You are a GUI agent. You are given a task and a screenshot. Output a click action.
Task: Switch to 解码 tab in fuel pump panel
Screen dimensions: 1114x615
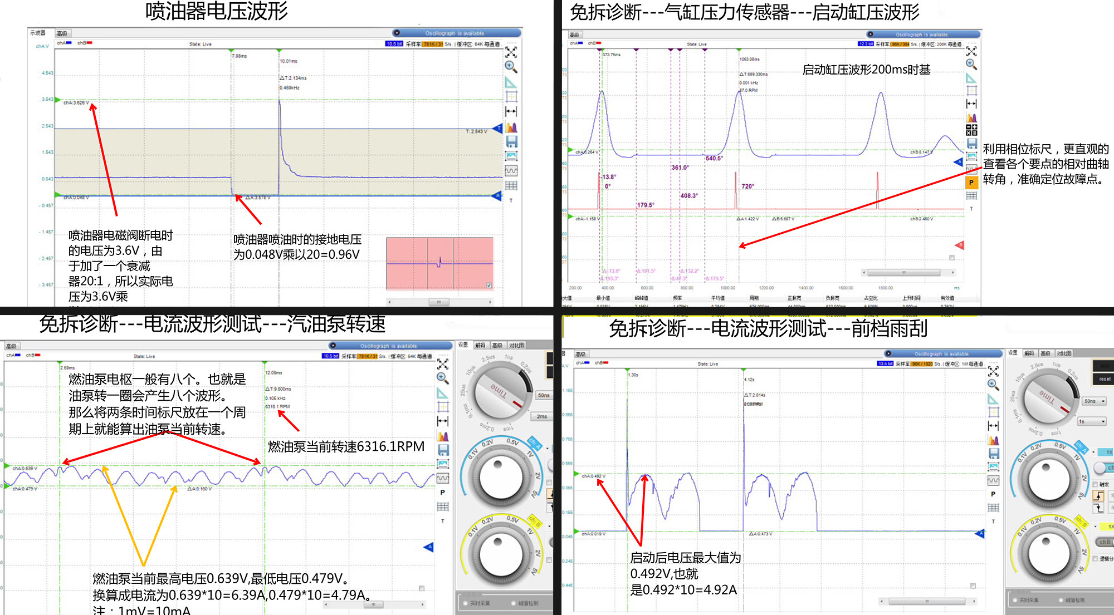click(x=480, y=345)
